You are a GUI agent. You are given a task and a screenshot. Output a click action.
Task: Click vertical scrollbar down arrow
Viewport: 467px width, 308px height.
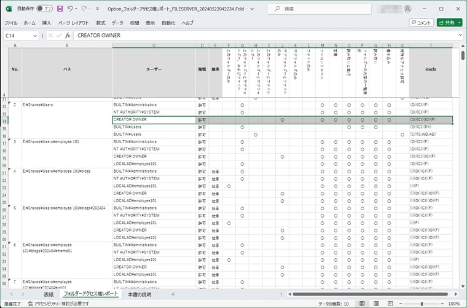coord(463,286)
